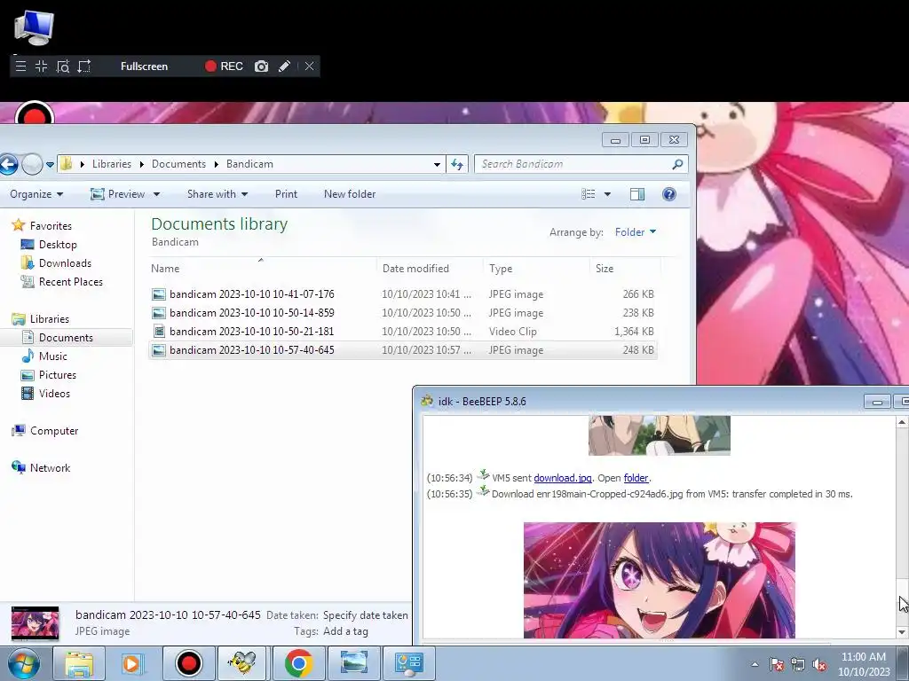Expand the Preview dropdown arrow
909x681 pixels.
tap(156, 194)
